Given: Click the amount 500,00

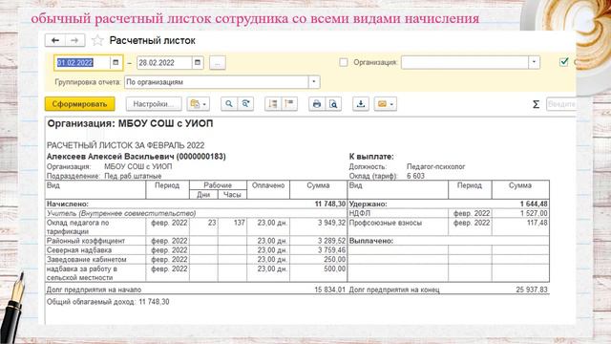Looking at the screenshot, I should tap(334, 269).
